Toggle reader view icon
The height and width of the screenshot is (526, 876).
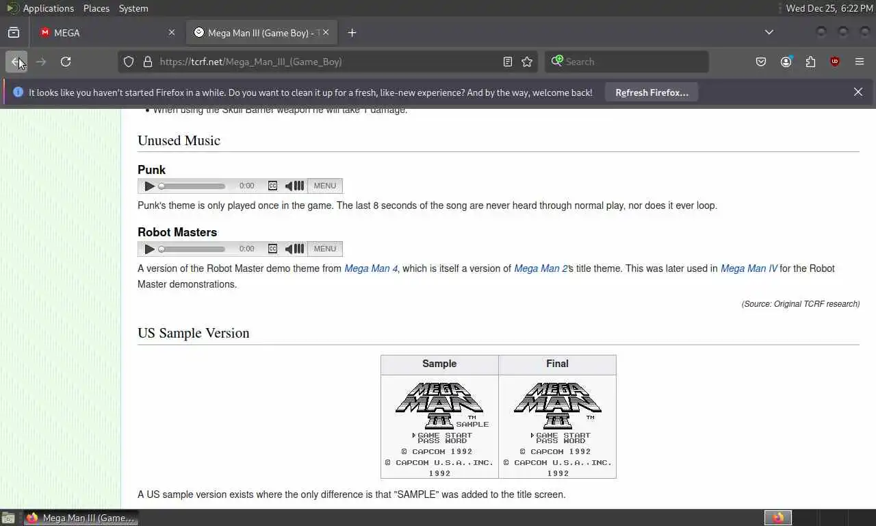508,62
